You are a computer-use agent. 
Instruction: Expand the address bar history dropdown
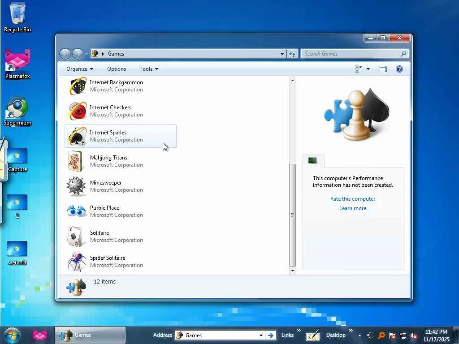coord(282,54)
